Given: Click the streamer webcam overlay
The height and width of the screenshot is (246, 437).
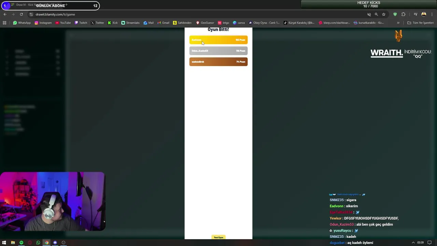Looking at the screenshot, I should point(53,201).
